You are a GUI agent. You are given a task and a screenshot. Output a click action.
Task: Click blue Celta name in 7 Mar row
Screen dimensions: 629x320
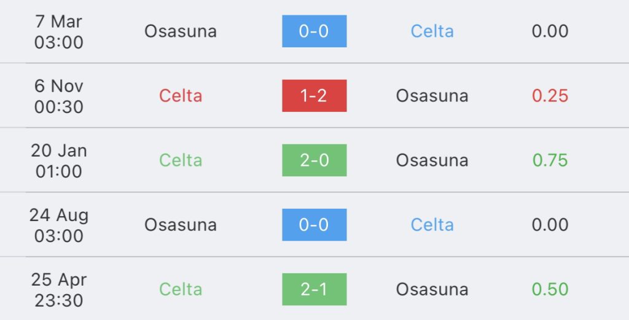pyautogui.click(x=432, y=31)
